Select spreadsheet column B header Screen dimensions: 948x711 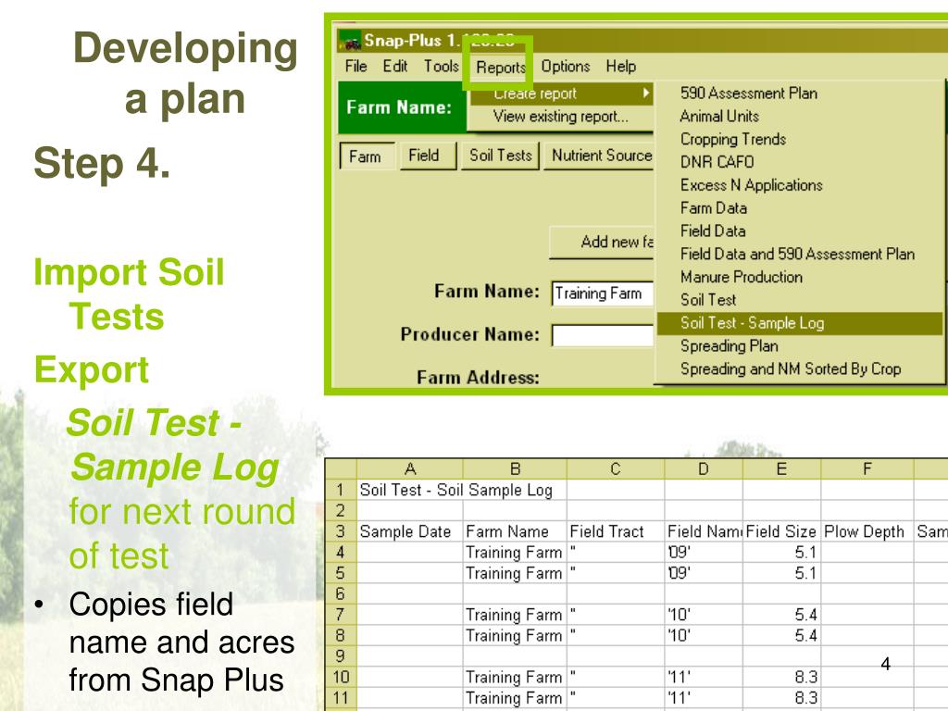point(515,468)
